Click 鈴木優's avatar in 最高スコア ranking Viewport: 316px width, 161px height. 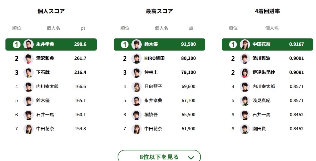(137, 44)
